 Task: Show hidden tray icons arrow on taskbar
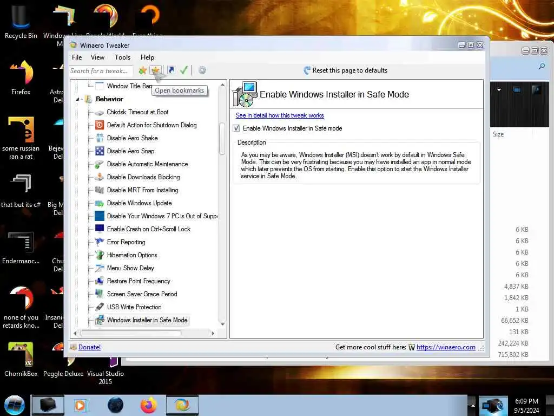[x=473, y=405]
